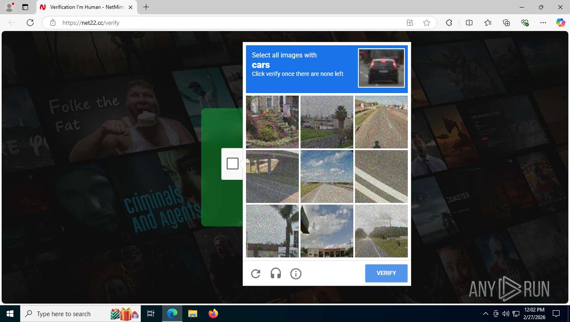
Task: Launch Copilot sidebar
Action: [561, 23]
